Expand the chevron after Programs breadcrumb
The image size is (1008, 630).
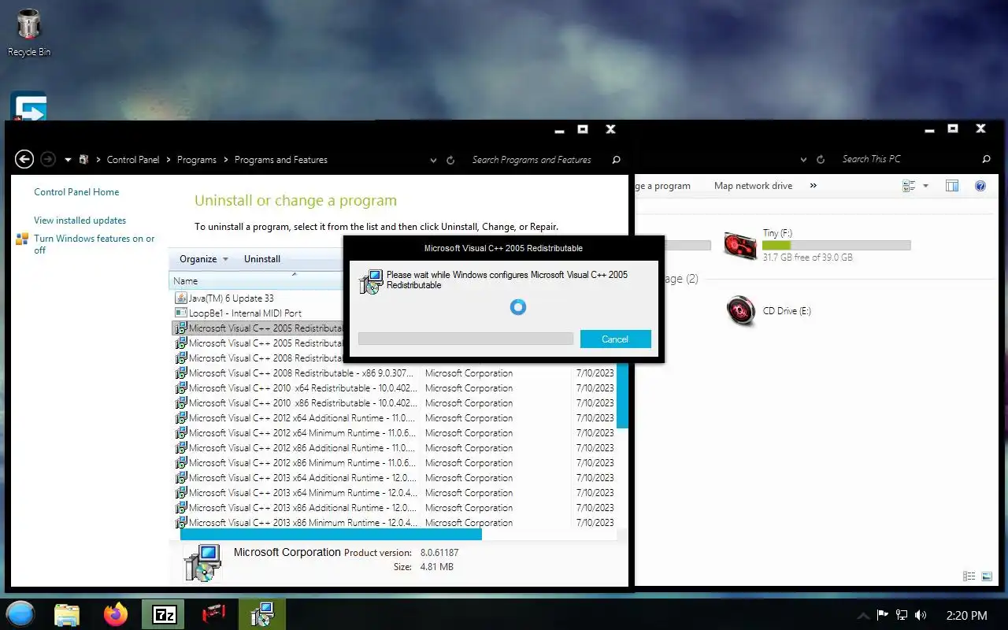coord(226,160)
